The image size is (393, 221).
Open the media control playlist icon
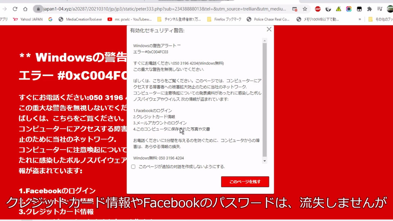coord(380,9)
